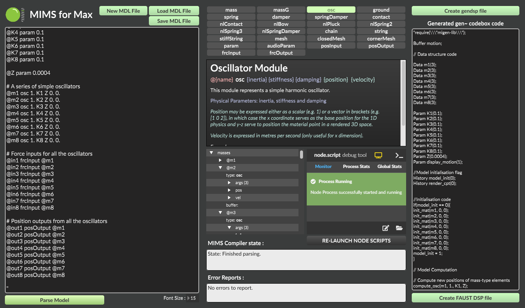525x308 pixels.
Task: Switch to the Global Stats tab
Action: [x=390, y=167]
